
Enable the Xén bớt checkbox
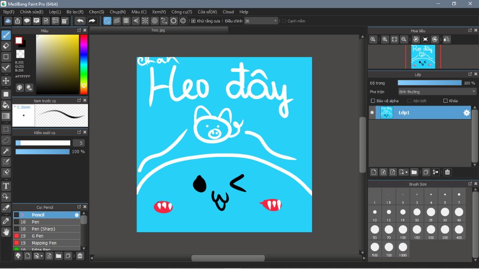click(x=409, y=101)
